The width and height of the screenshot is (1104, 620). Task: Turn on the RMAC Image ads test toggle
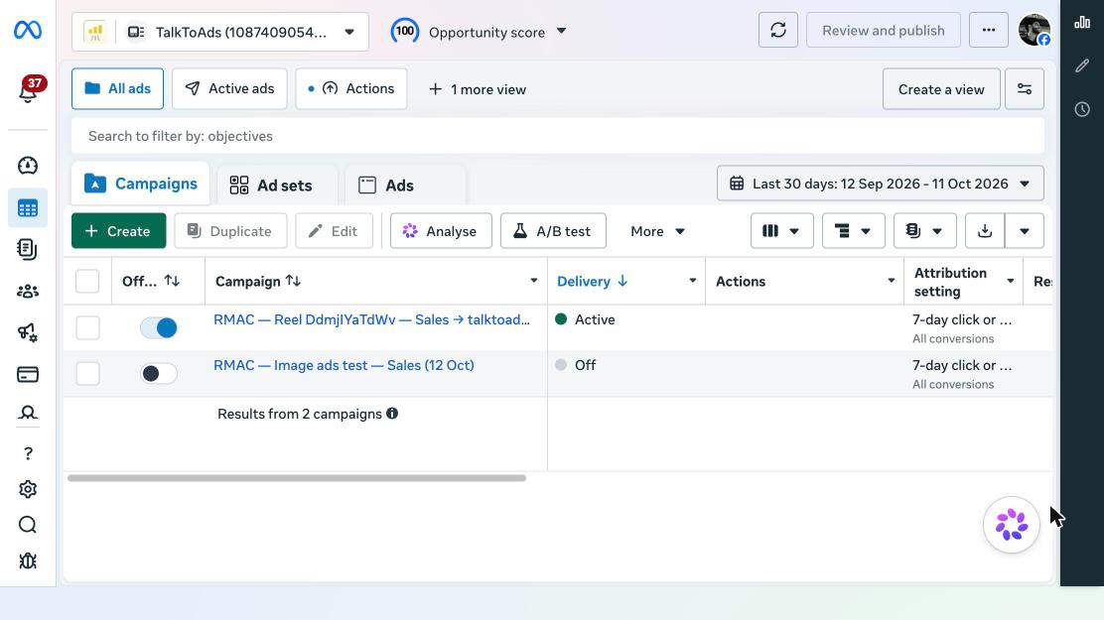(159, 373)
